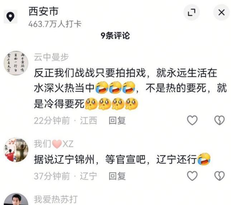Dislike 云中曼步's comment with broken heart

click(220, 120)
